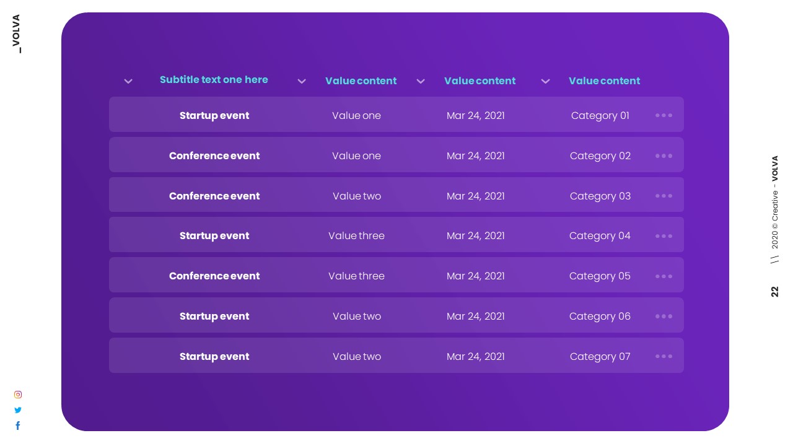This screenshot has height=446, width=793.
Task: Click the _VOLVA logo text
Action: [x=17, y=33]
